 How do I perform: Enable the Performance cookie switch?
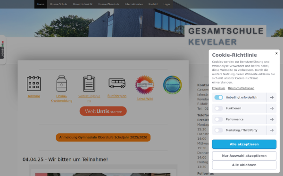pos(219,119)
